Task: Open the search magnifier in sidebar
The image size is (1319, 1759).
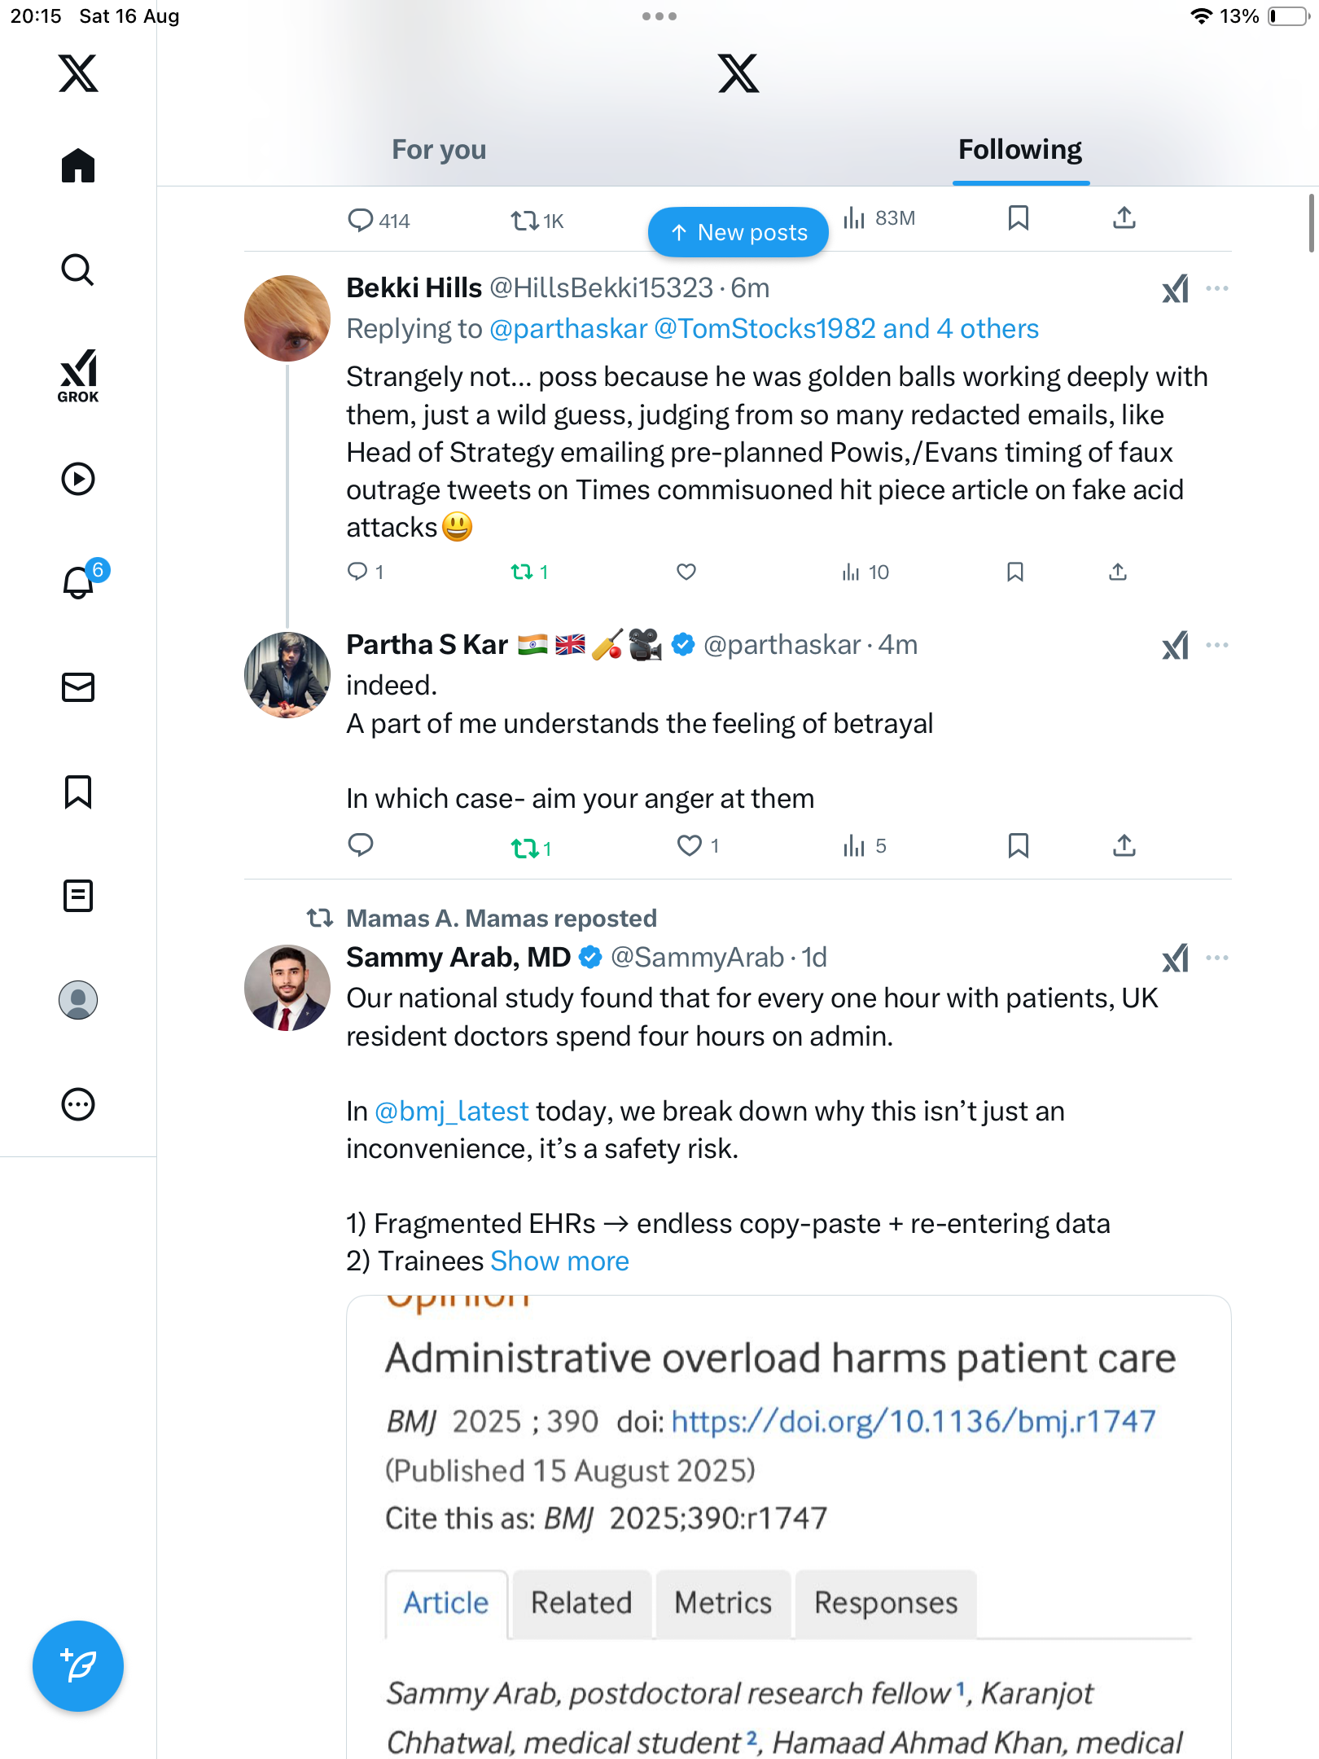Action: (x=78, y=270)
